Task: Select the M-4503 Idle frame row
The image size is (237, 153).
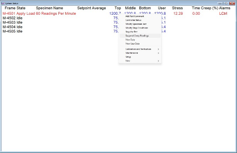Action: coord(13,22)
